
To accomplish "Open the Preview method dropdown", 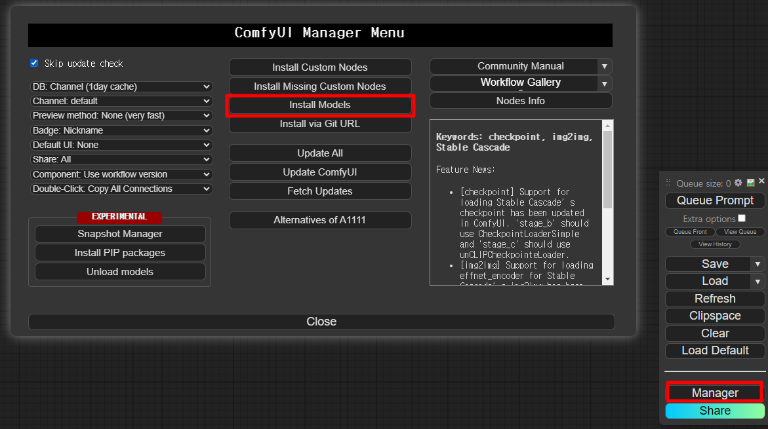I will [x=121, y=115].
